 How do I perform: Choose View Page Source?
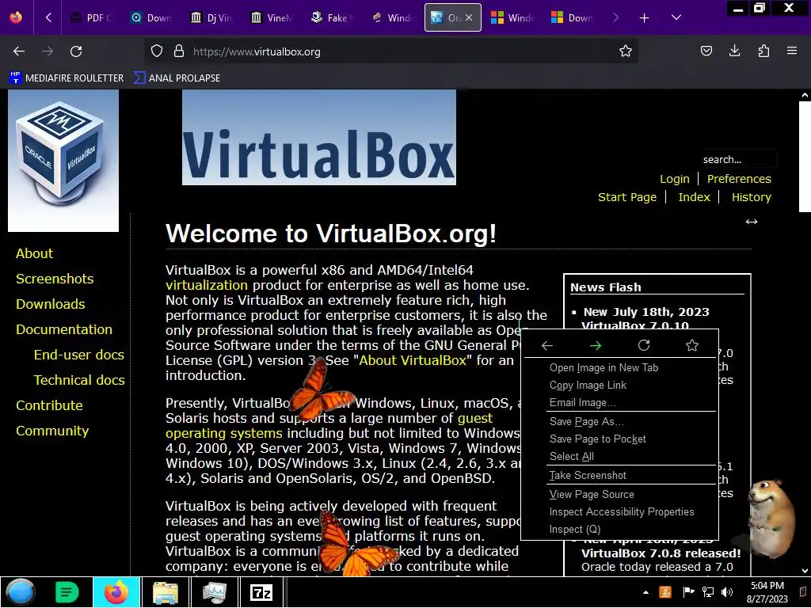[619, 494]
